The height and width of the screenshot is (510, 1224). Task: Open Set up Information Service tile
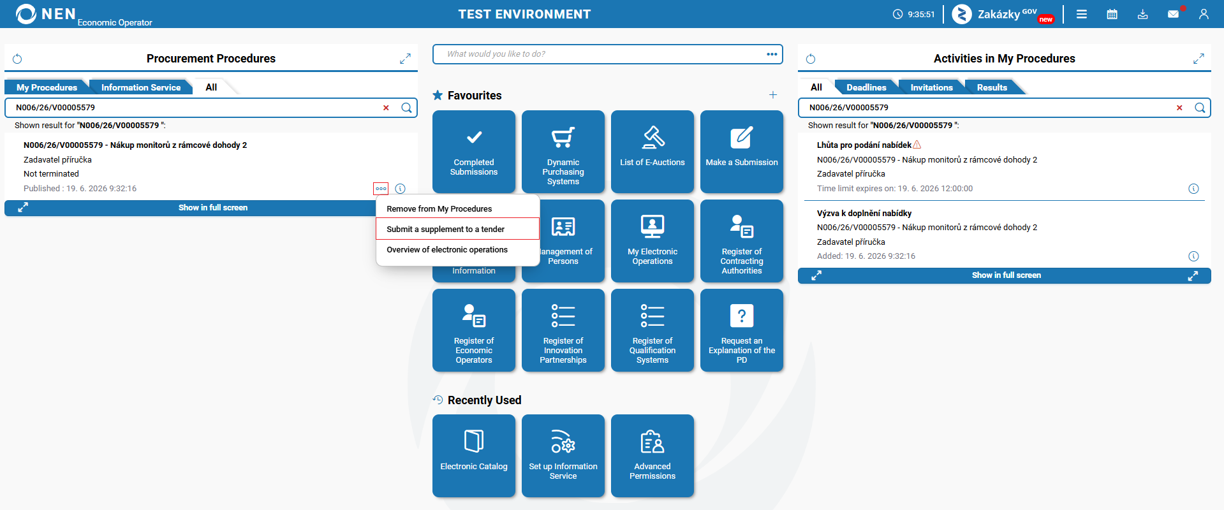[x=563, y=456]
